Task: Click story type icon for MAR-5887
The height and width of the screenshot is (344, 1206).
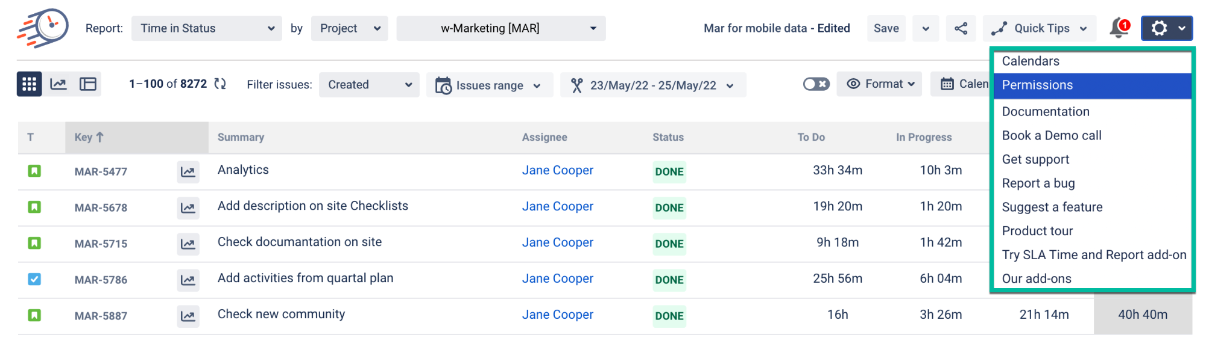Action: coord(34,315)
